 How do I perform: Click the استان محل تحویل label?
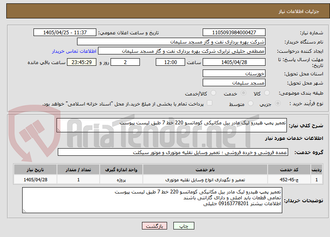point(304,74)
